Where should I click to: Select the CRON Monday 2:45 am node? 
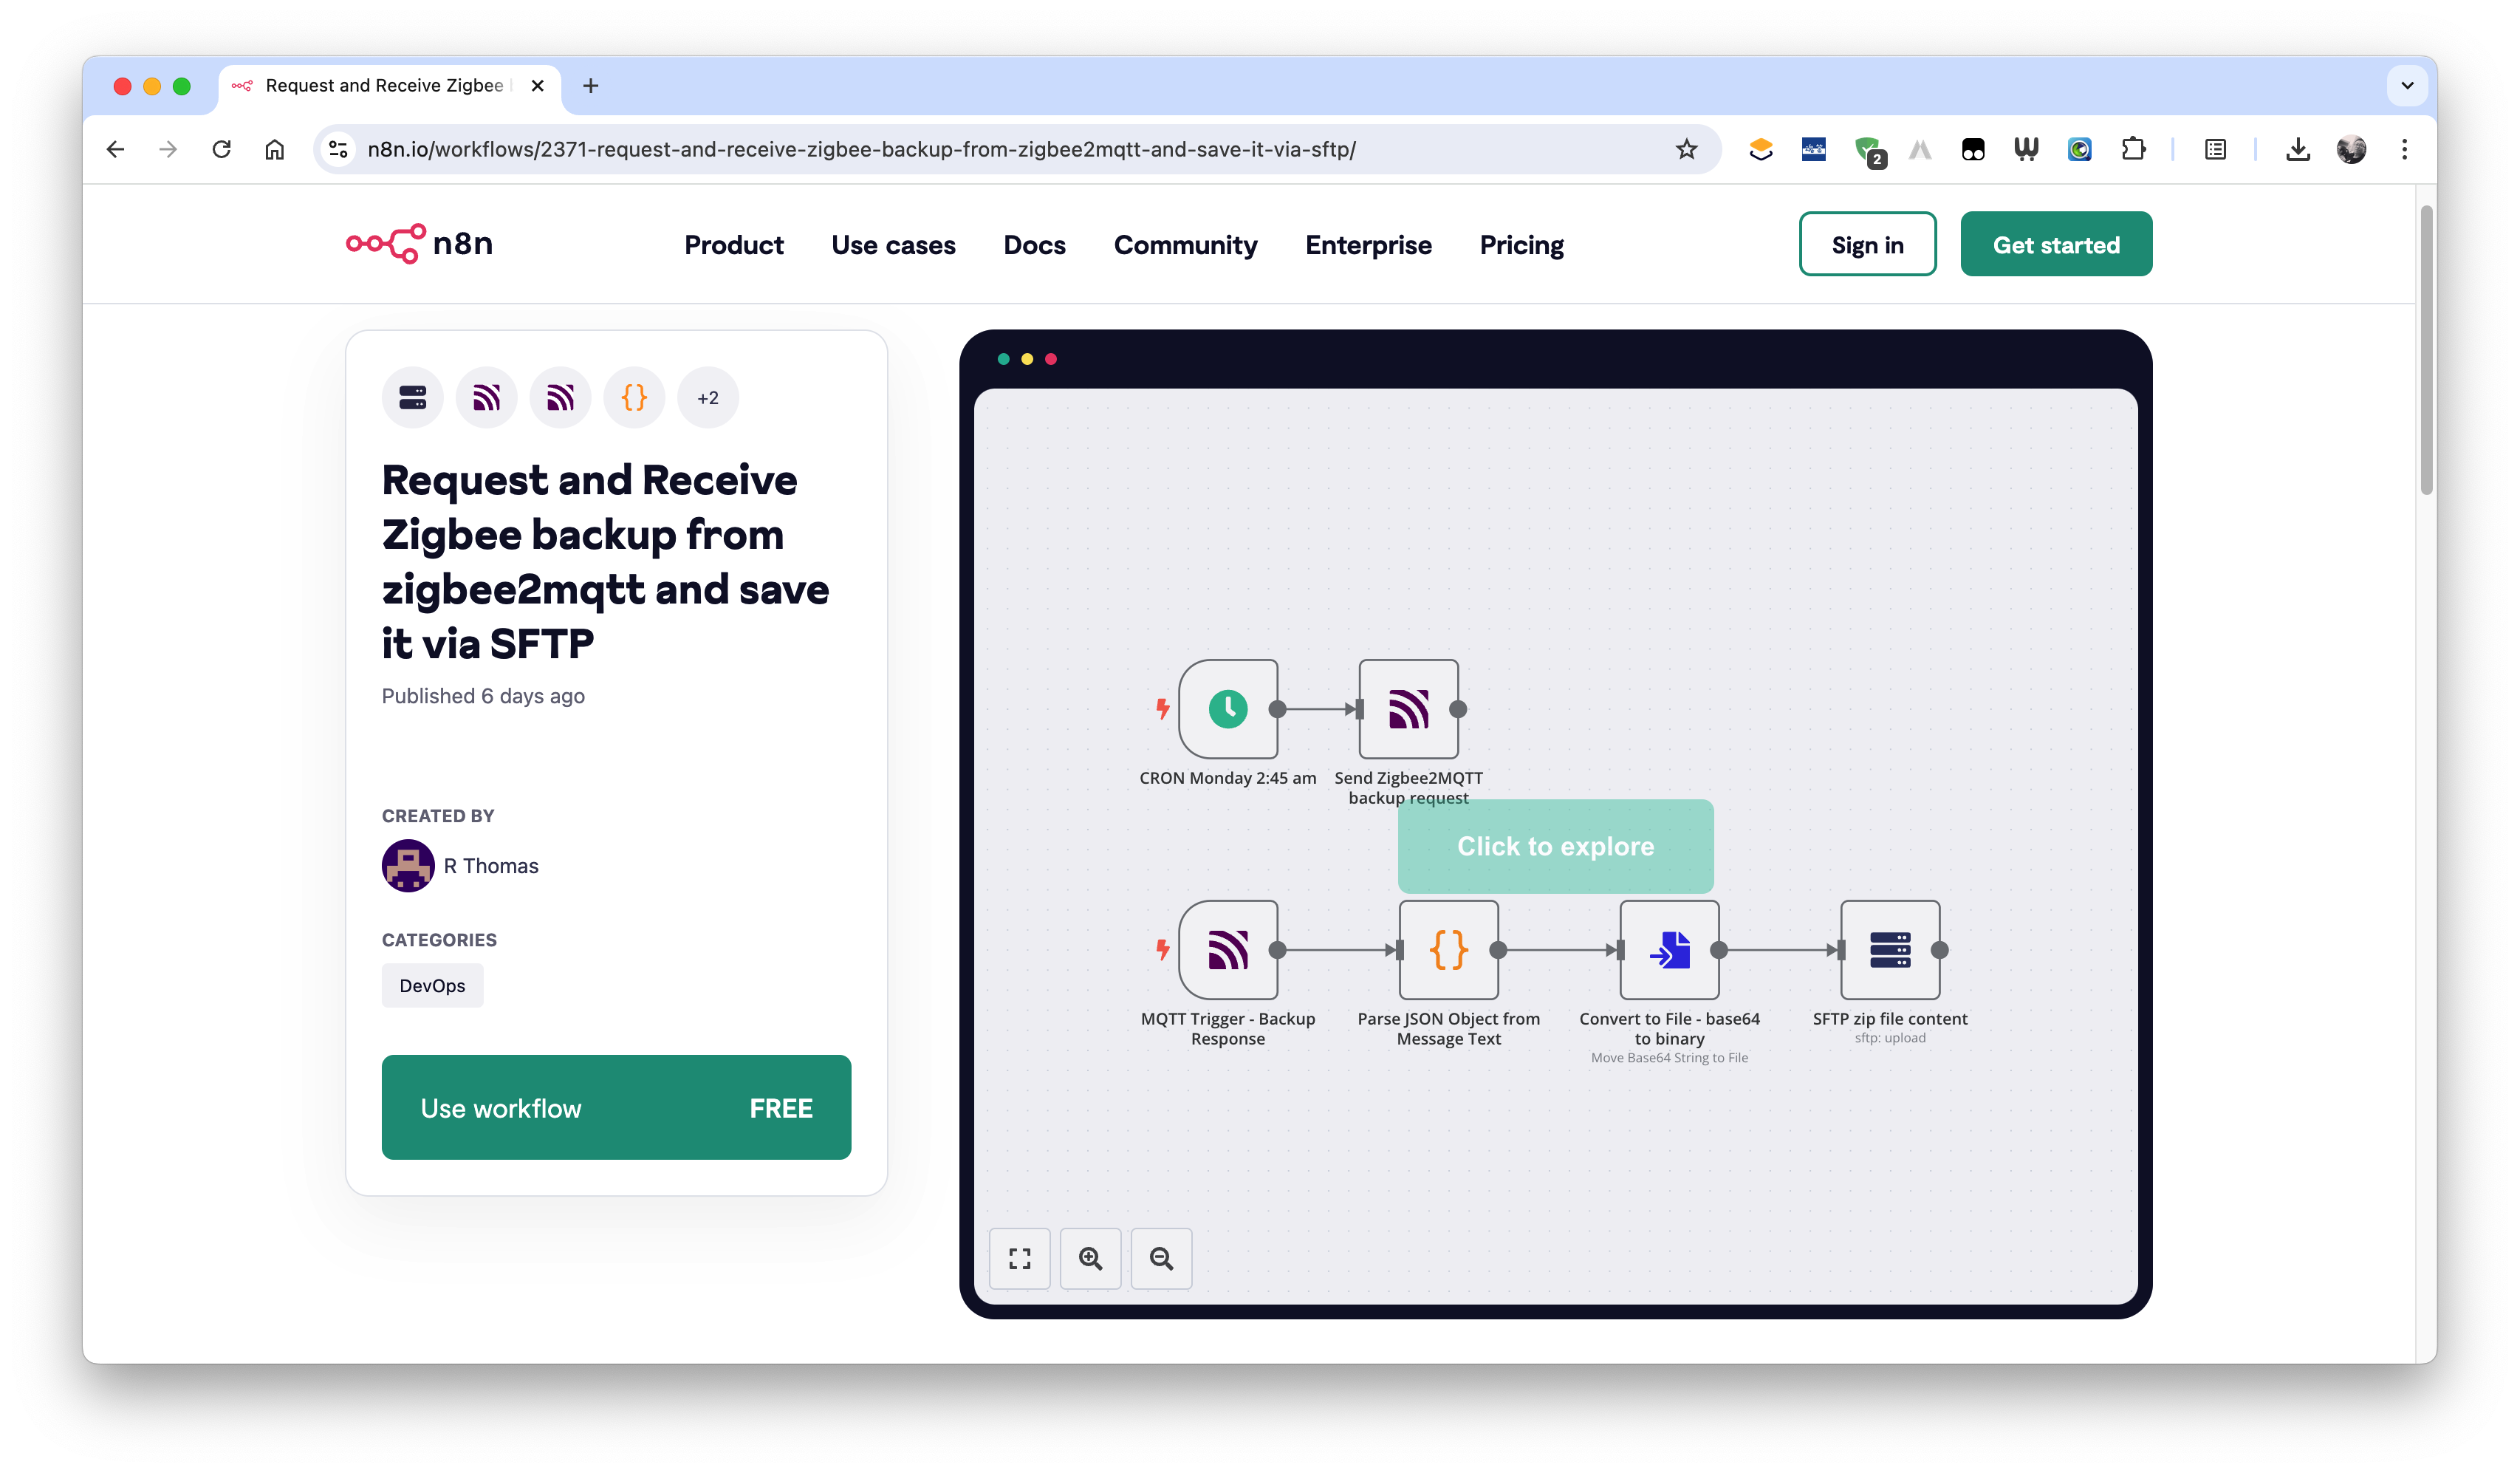(x=1228, y=709)
